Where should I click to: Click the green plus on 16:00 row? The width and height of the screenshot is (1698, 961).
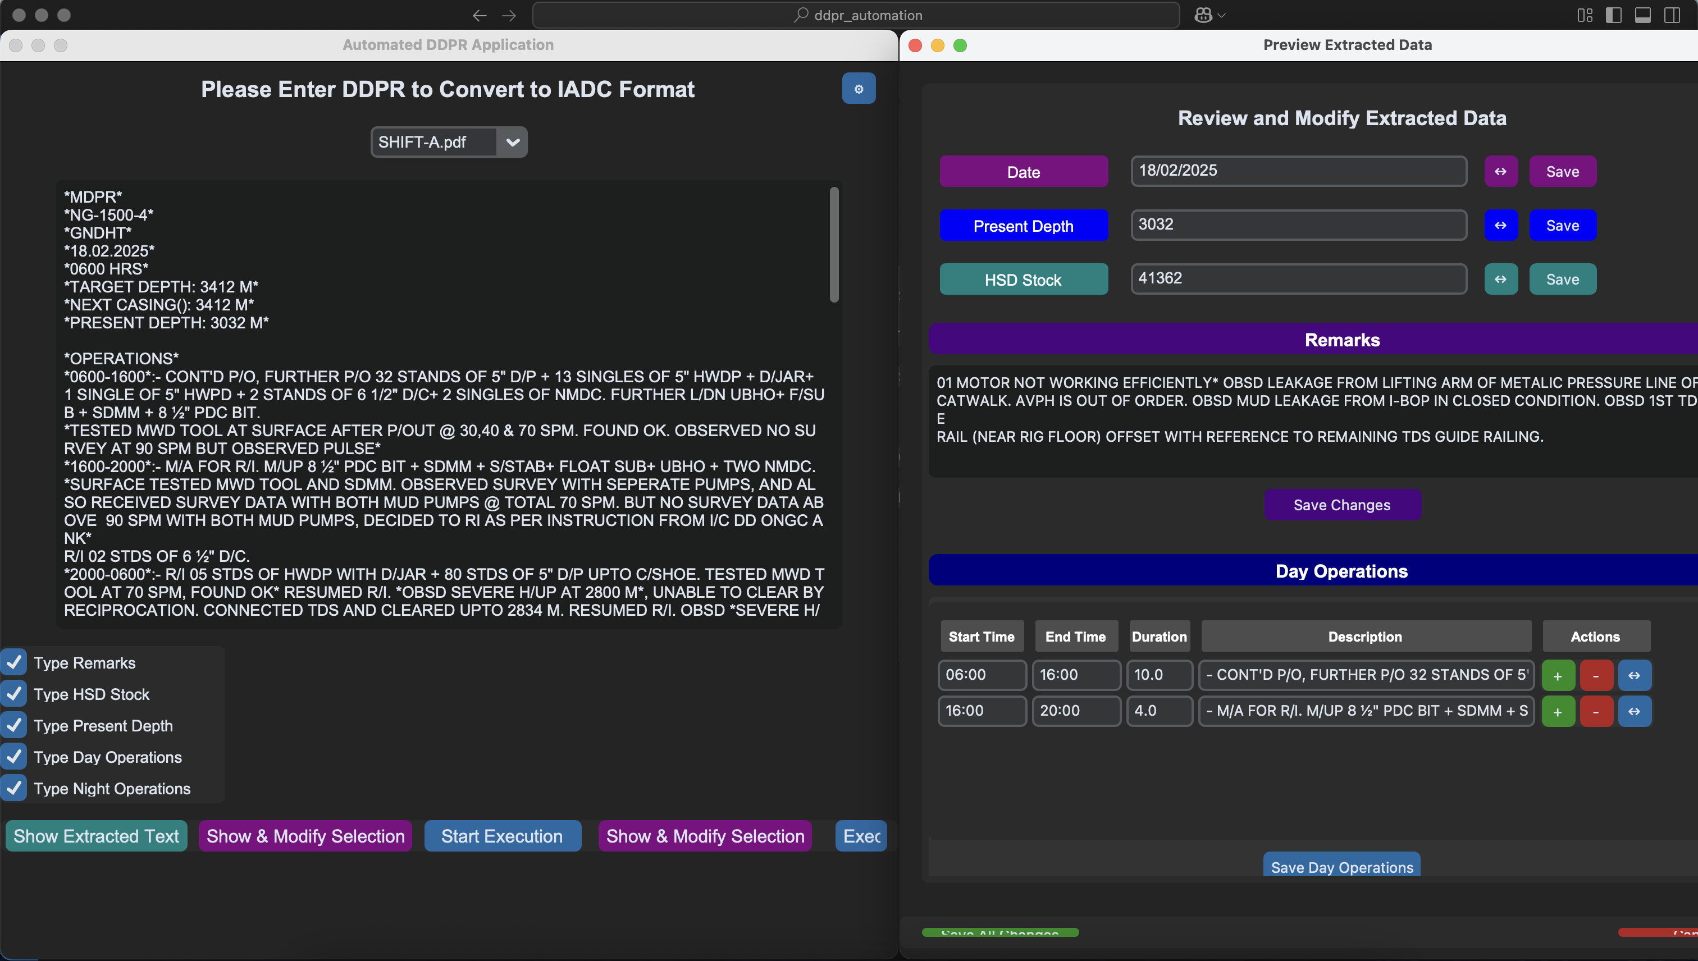(x=1558, y=712)
